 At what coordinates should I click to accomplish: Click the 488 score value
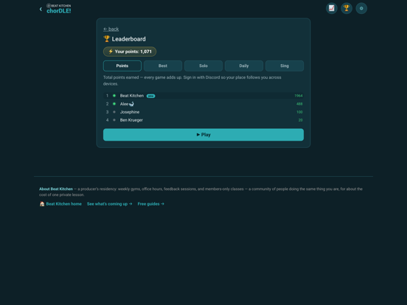[x=299, y=104]
